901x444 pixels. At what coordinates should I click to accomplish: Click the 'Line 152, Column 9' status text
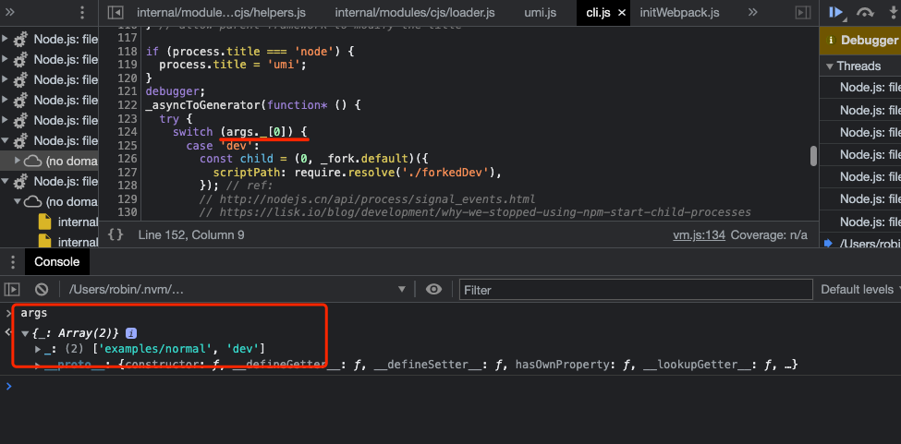pyautogui.click(x=190, y=234)
